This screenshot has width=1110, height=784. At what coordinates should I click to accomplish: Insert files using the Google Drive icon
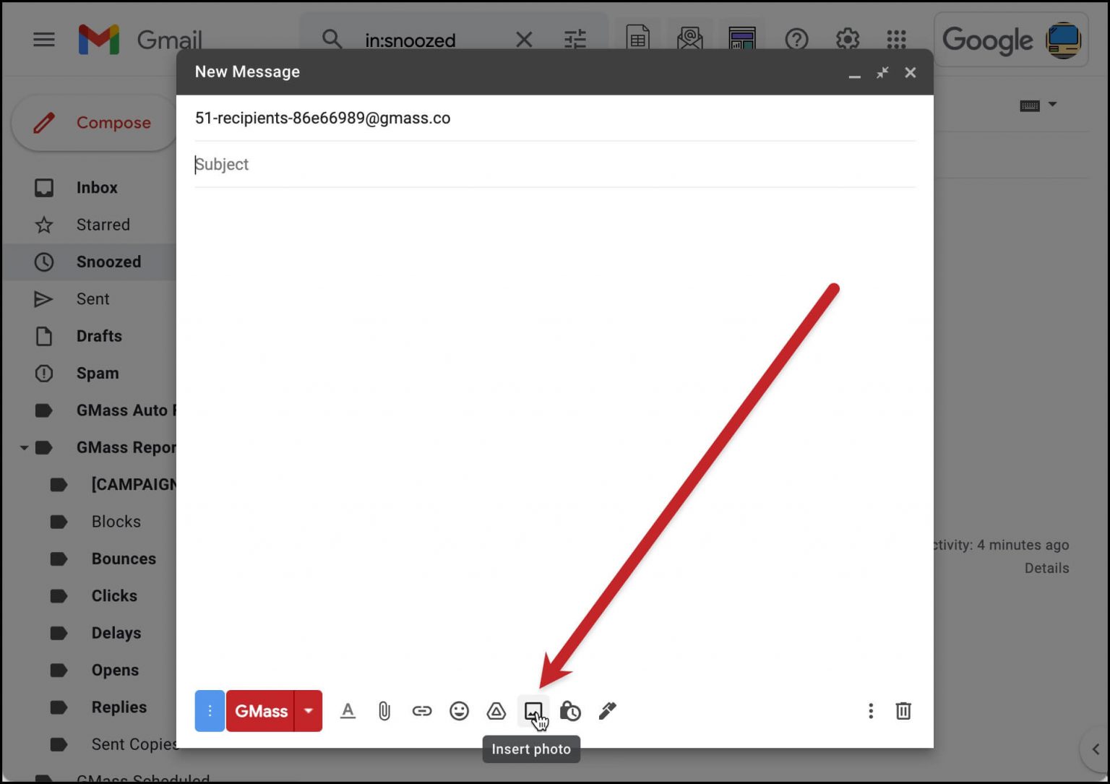(x=496, y=711)
